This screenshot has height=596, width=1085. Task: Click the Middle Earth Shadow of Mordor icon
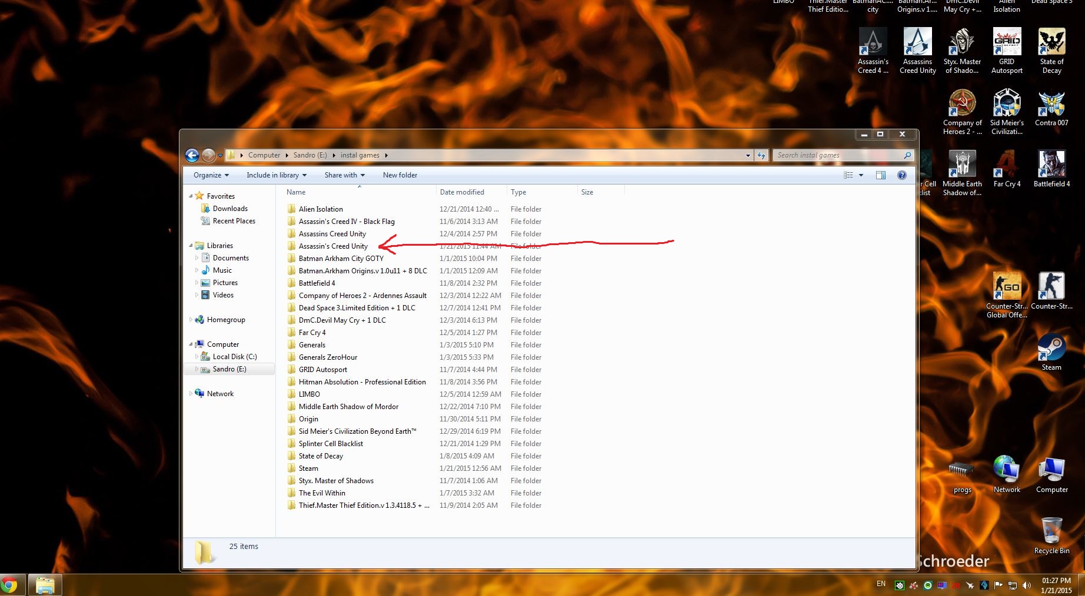coord(962,173)
